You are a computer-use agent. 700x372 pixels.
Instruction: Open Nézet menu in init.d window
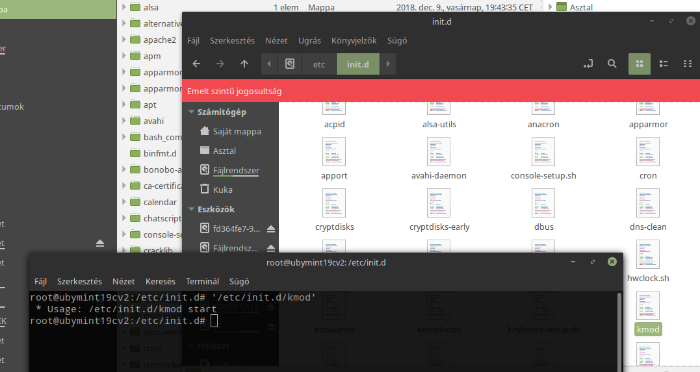tap(276, 41)
